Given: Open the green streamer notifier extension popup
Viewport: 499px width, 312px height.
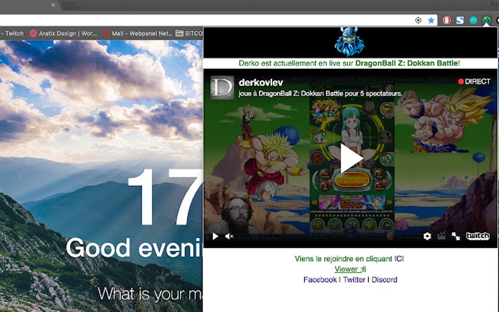Looking at the screenshot, I should pos(486,21).
